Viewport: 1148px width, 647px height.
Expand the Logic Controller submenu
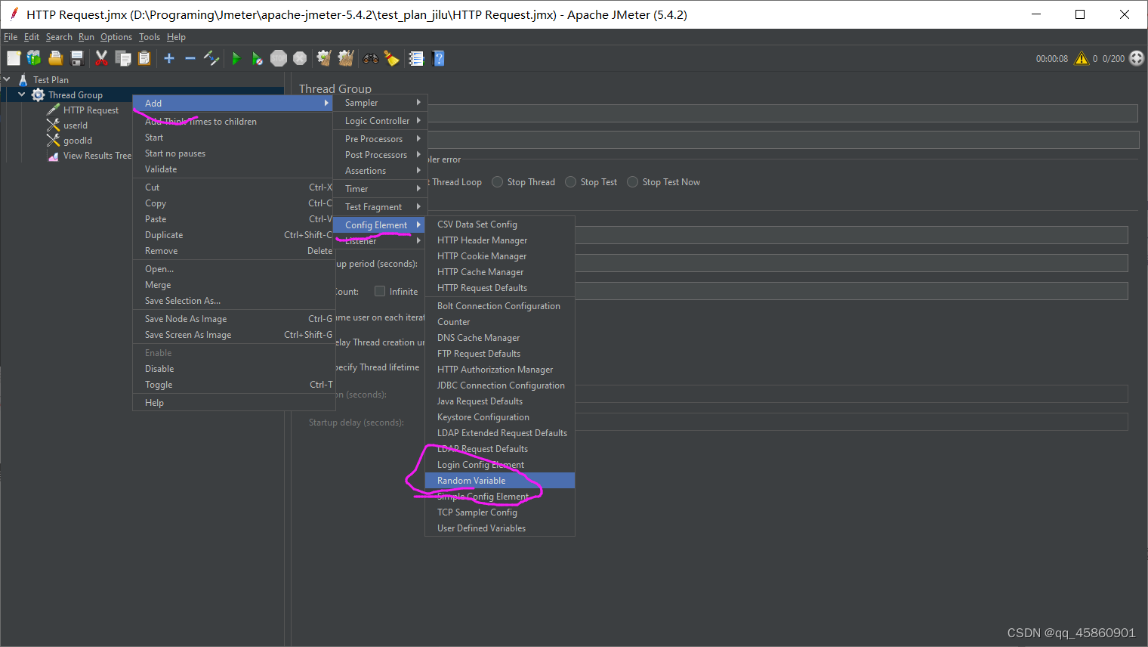[381, 121]
